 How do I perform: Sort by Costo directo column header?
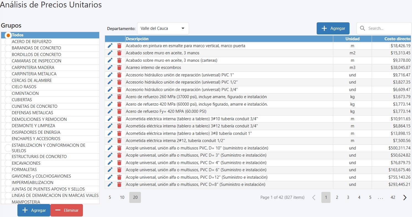pyautogui.click(x=391, y=39)
